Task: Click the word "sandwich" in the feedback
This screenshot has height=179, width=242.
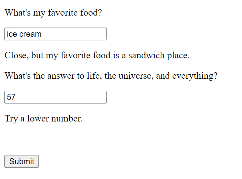Action: pyautogui.click(x=147, y=56)
